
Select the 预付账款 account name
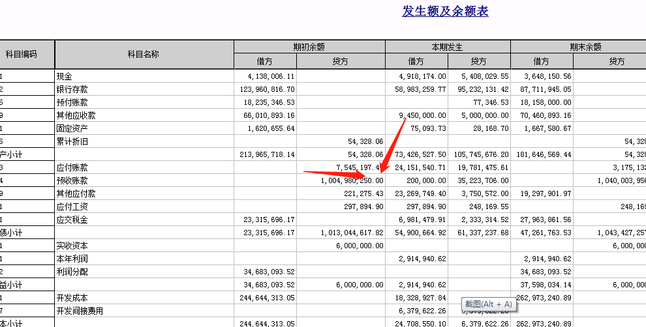point(72,102)
